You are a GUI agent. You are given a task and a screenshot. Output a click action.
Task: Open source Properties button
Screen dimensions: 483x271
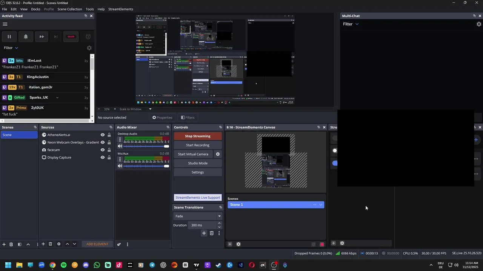click(x=162, y=117)
